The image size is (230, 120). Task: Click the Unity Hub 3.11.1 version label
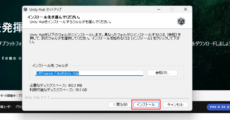click(37, 97)
